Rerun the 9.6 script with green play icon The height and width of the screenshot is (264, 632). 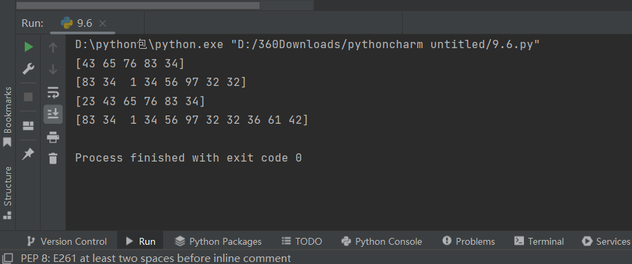pos(28,47)
